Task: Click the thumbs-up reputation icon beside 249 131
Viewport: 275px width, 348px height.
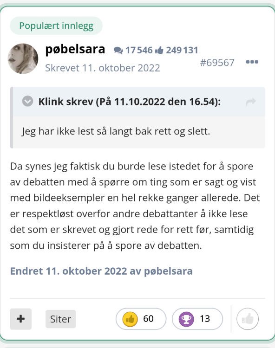Action: (159, 51)
